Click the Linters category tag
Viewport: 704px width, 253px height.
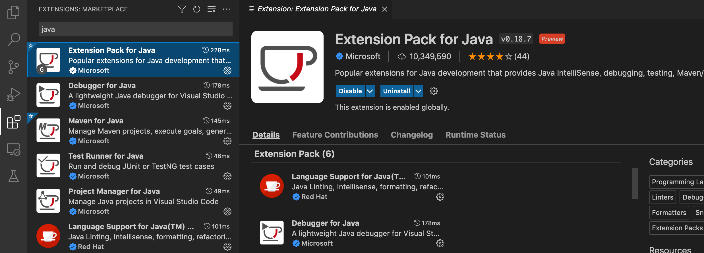pyautogui.click(x=662, y=197)
